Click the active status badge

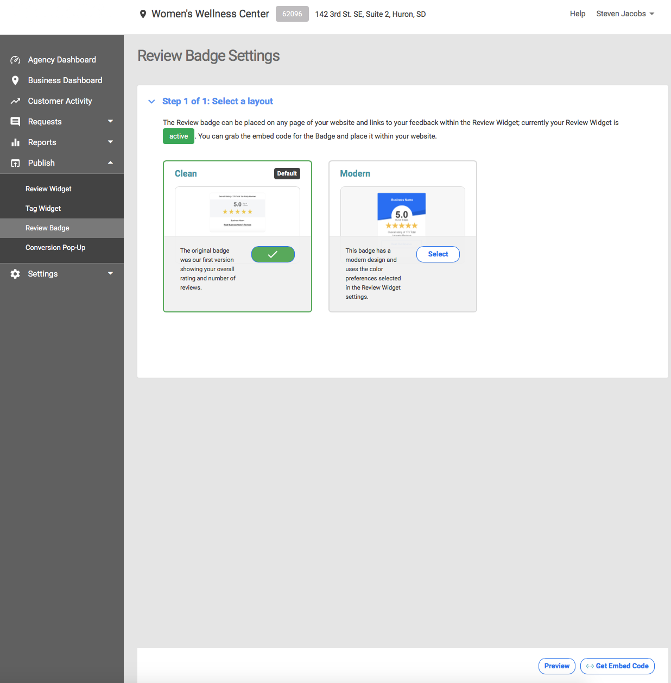coord(179,136)
